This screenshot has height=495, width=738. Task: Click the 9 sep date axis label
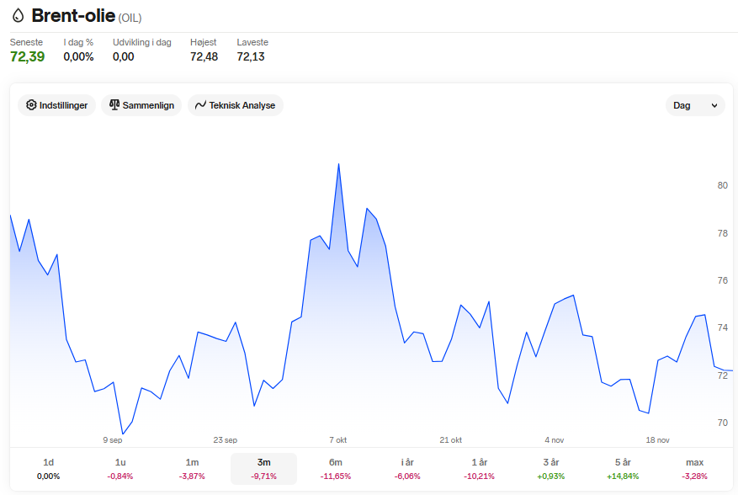(x=113, y=440)
